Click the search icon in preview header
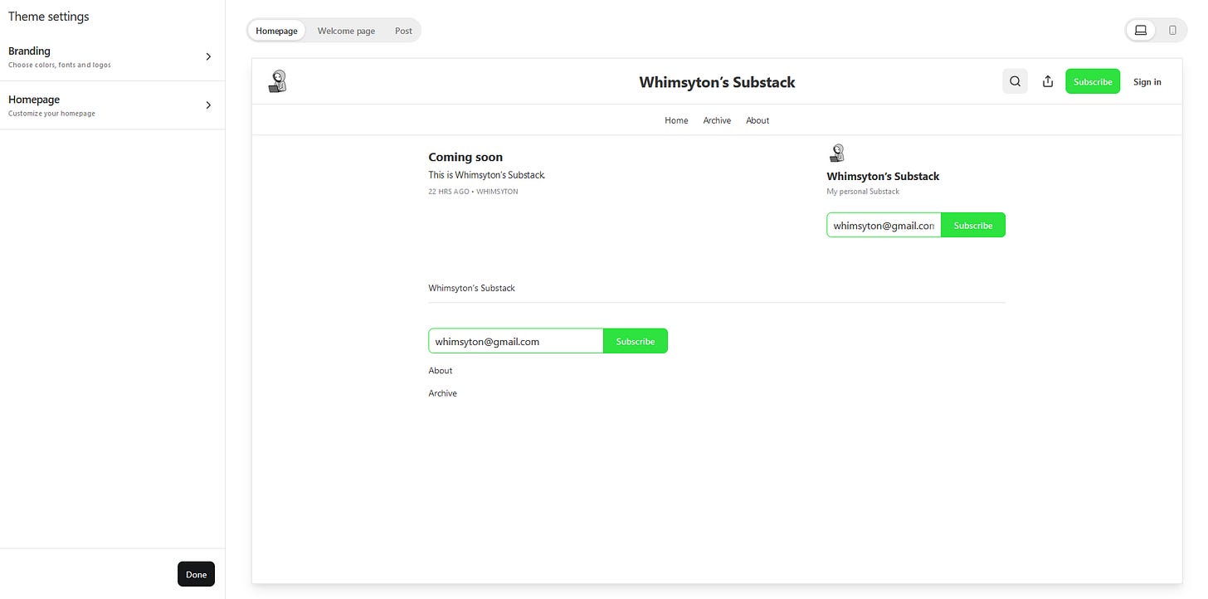The width and height of the screenshot is (1208, 599). pyautogui.click(x=1015, y=81)
